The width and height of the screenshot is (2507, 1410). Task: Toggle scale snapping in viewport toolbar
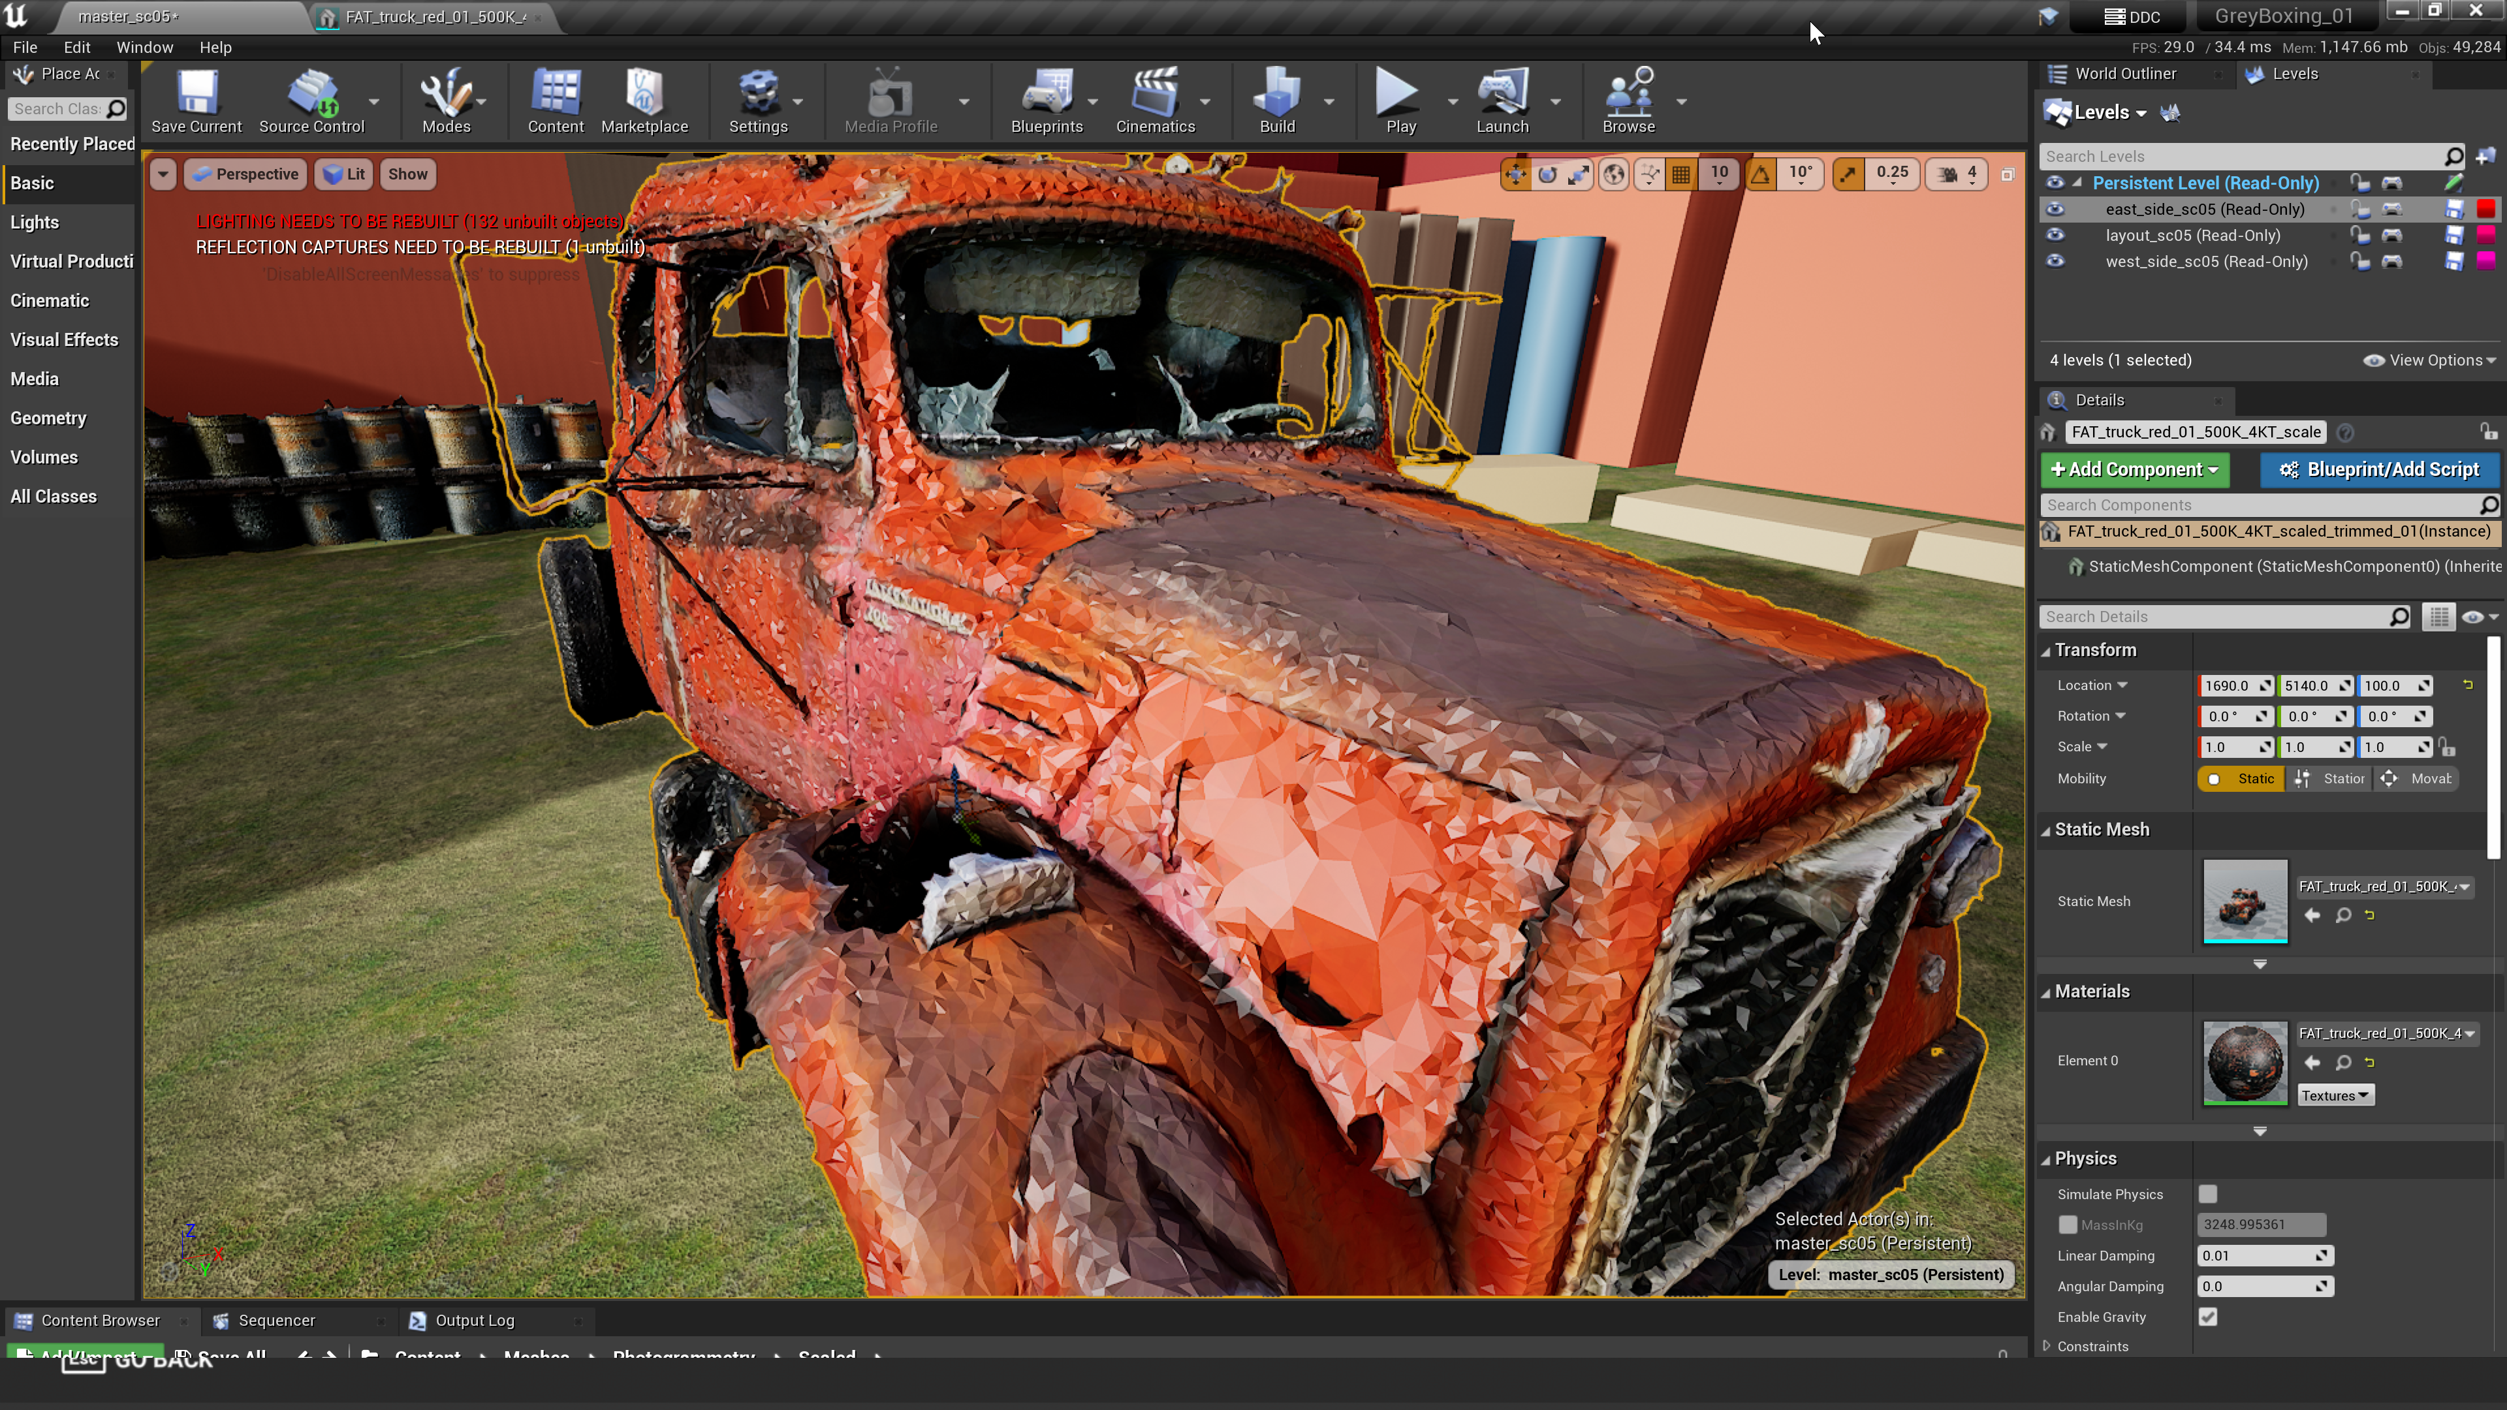1847,174
